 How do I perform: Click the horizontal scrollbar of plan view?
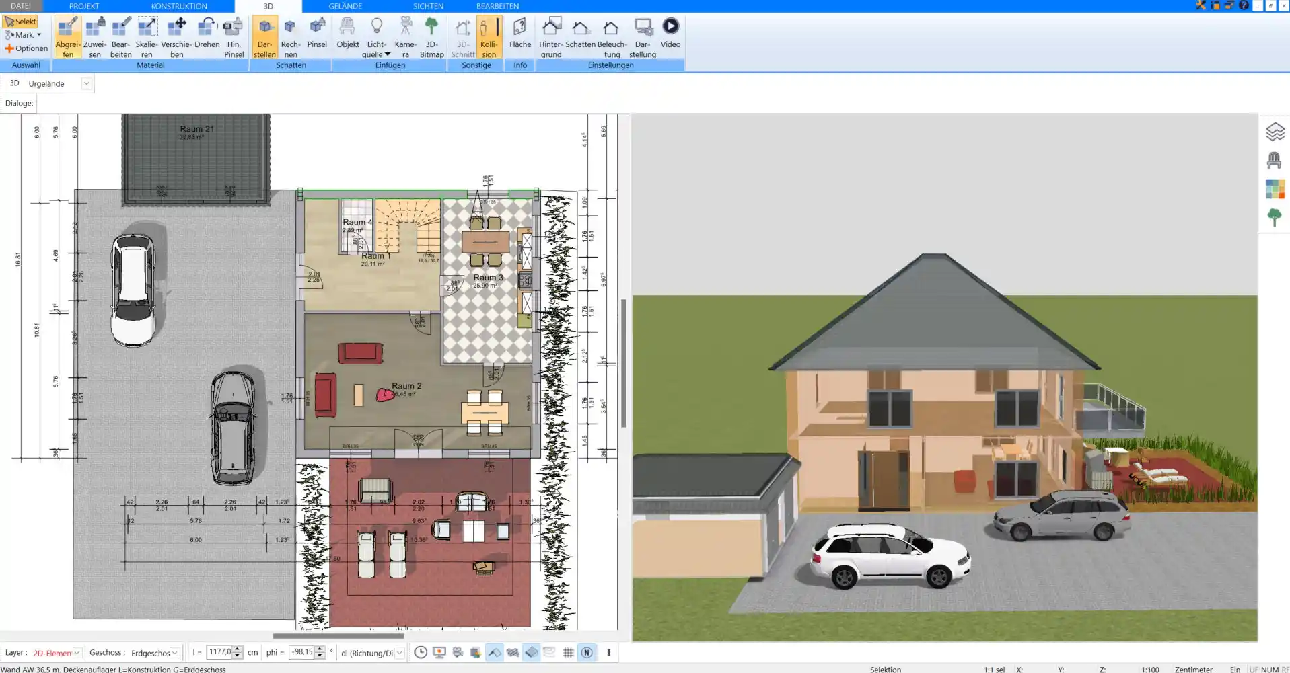tap(338, 635)
